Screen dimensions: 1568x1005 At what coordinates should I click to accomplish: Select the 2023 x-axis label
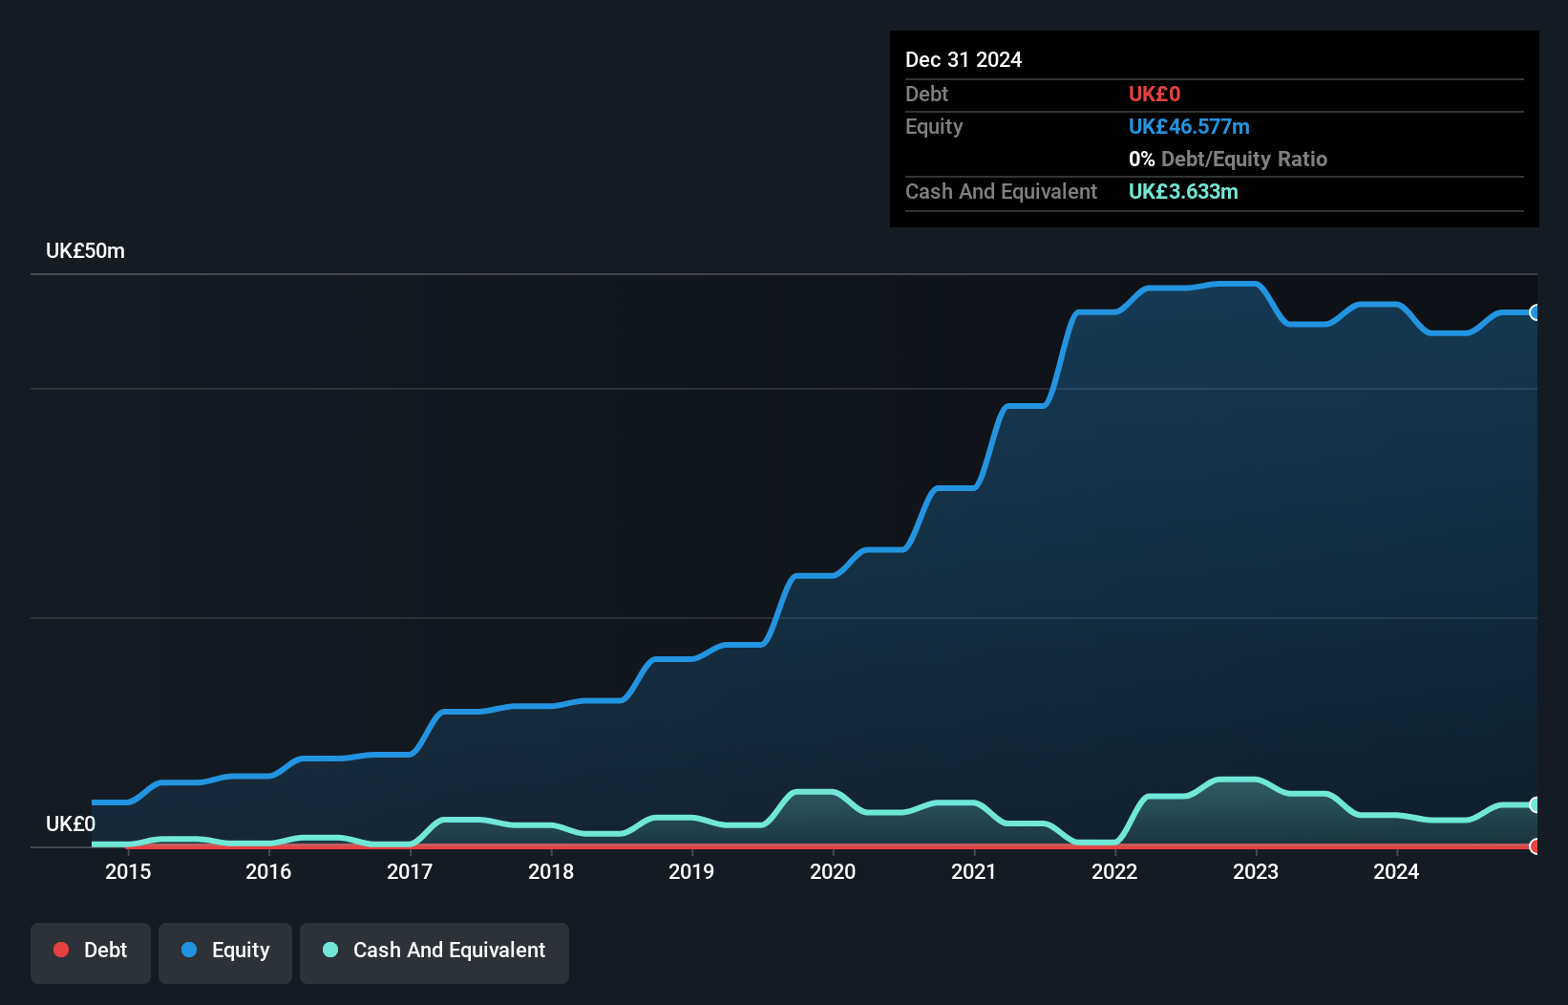tap(1256, 871)
